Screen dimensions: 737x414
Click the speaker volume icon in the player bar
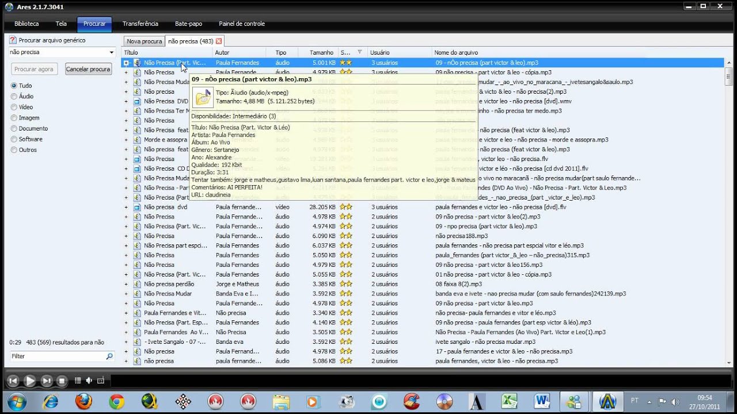pyautogui.click(x=89, y=381)
